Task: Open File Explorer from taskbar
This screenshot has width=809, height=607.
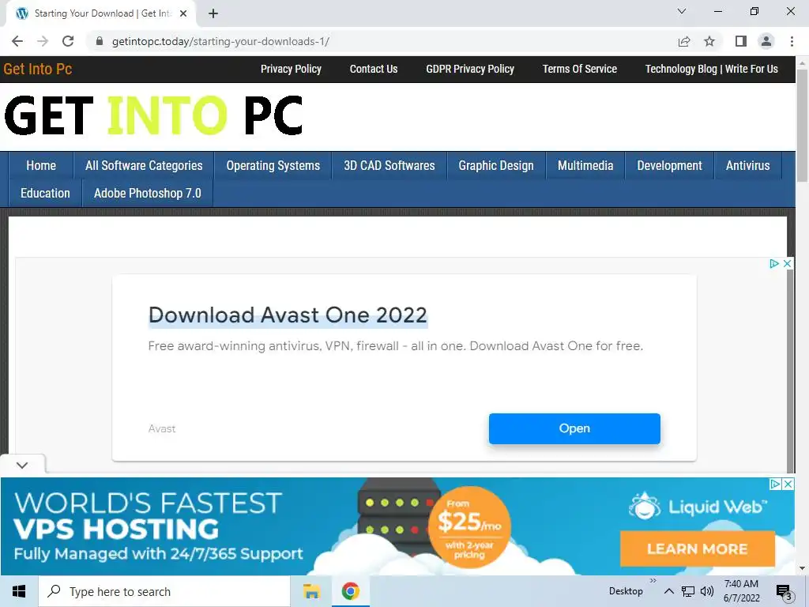Action: click(311, 591)
